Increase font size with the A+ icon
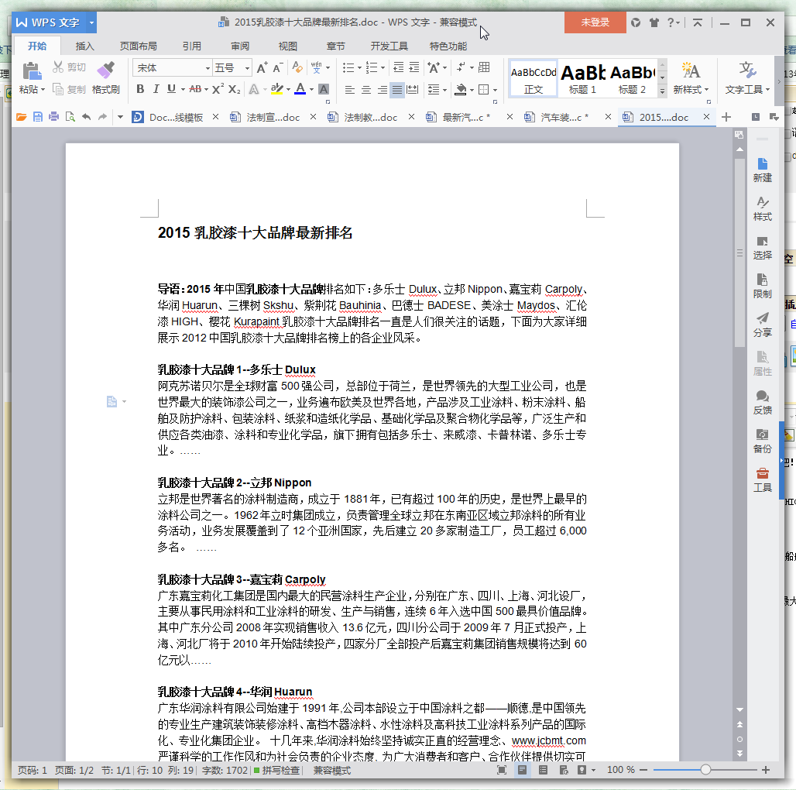796x790 pixels. [x=262, y=67]
